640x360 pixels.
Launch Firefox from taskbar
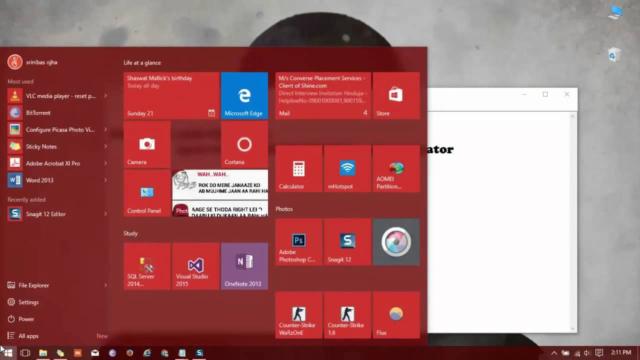(x=130, y=353)
